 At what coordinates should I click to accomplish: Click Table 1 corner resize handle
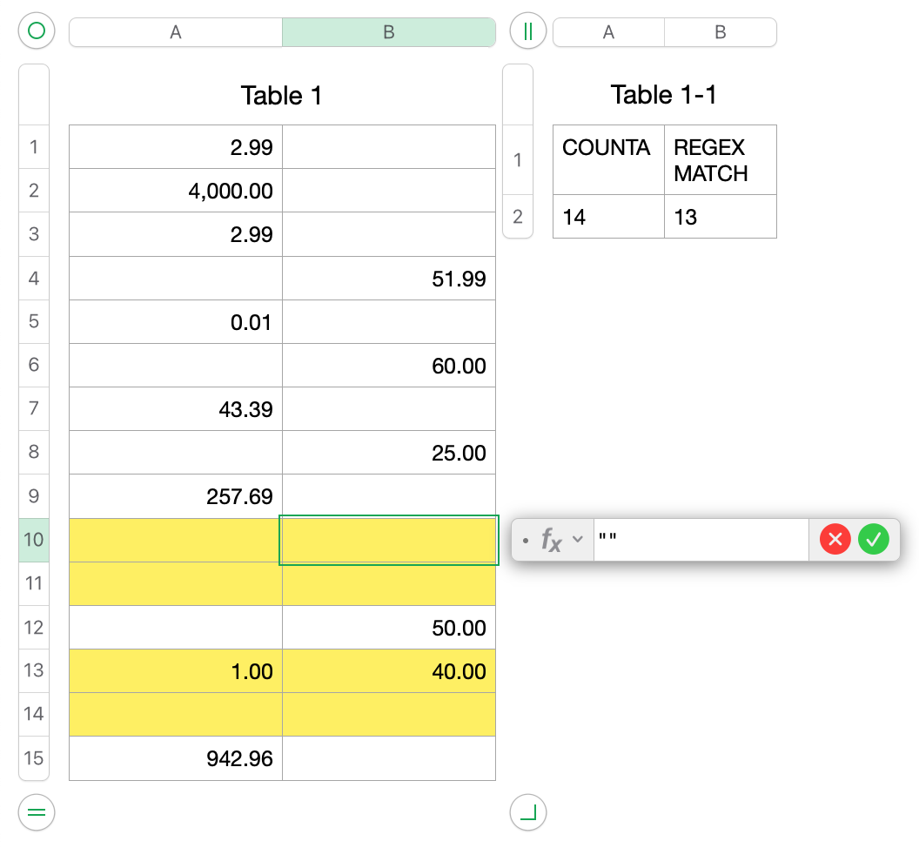pyautogui.click(x=528, y=813)
